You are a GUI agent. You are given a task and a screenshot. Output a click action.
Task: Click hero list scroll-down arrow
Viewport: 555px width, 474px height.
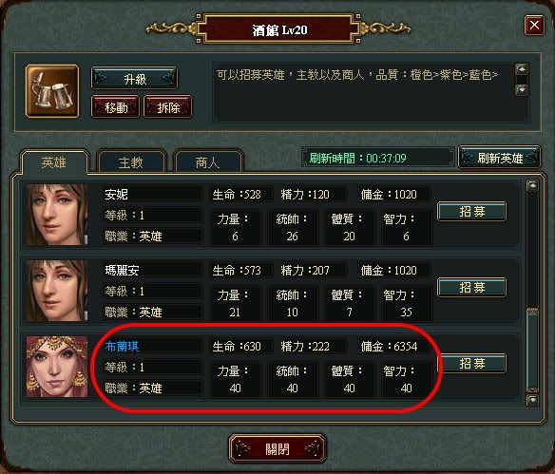point(532,401)
